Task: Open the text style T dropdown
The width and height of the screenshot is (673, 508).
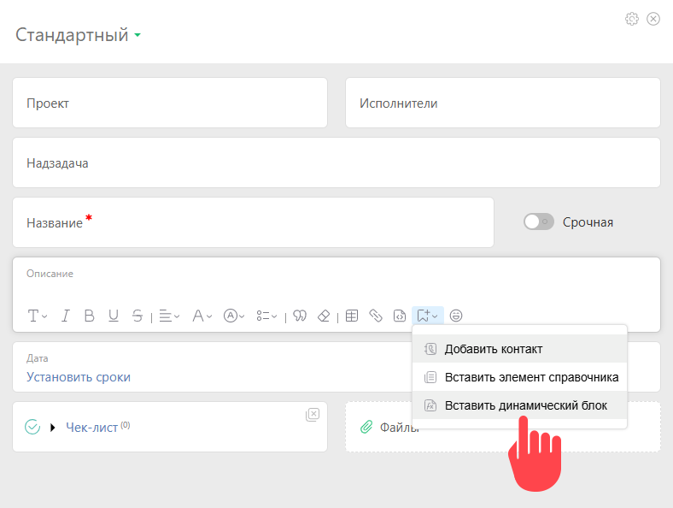Action: click(37, 316)
